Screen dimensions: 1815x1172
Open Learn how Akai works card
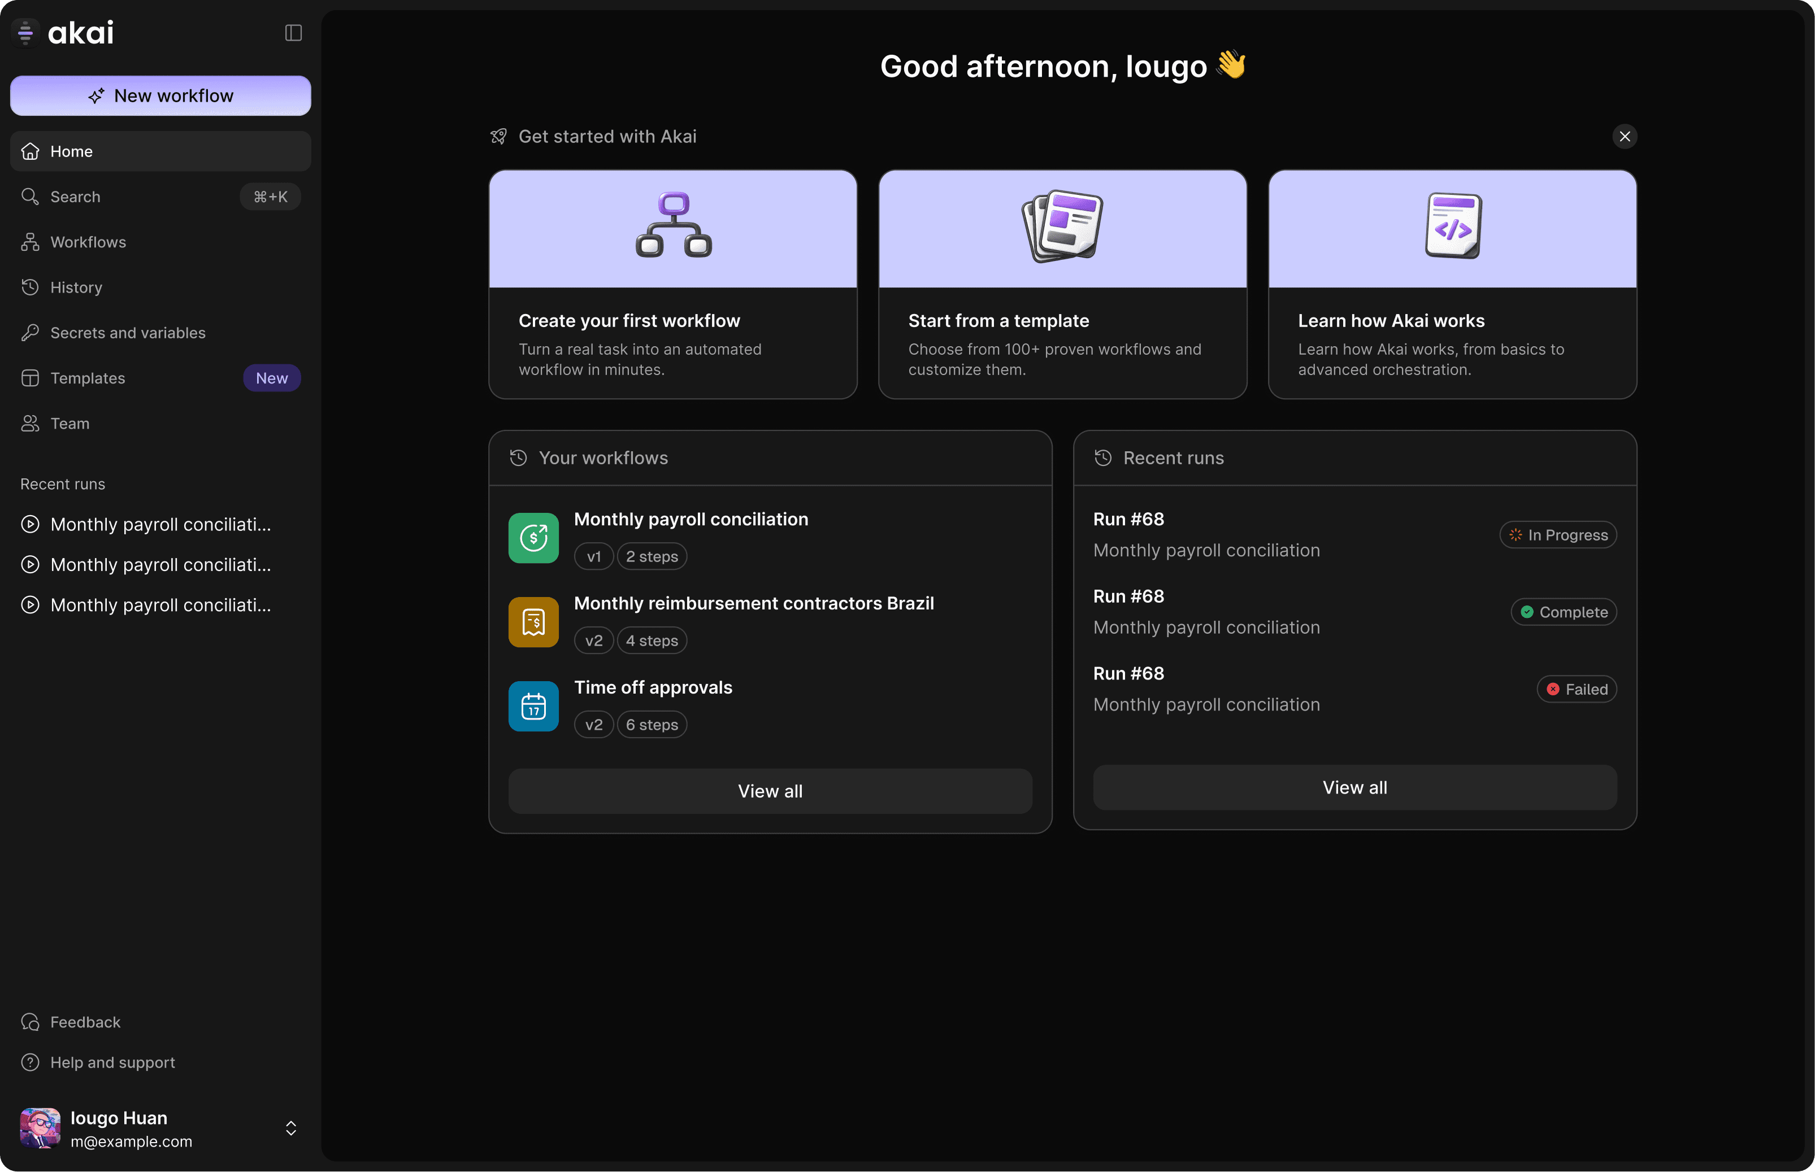(x=1452, y=284)
